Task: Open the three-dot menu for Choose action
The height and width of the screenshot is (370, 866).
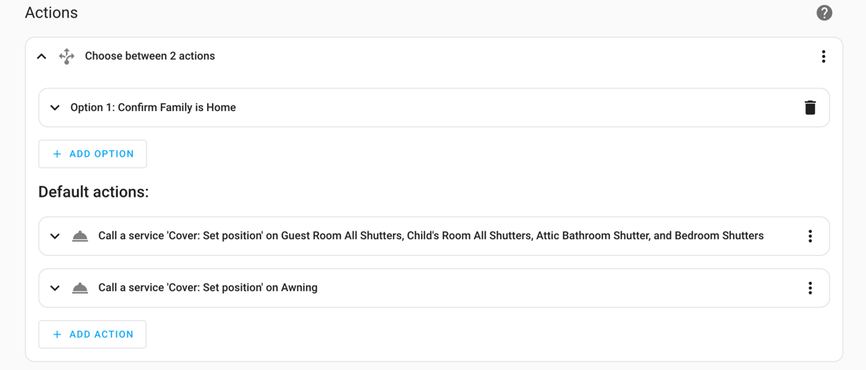Action: point(823,57)
